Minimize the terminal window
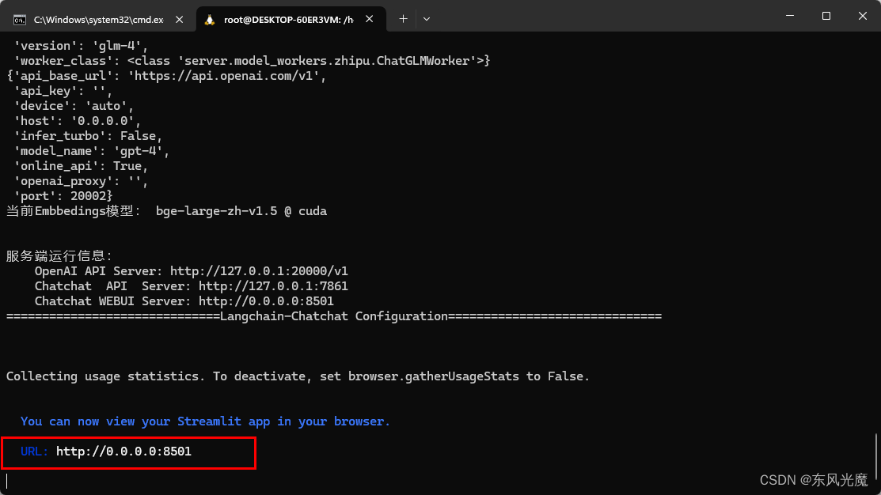This screenshot has height=495, width=881. (790, 16)
